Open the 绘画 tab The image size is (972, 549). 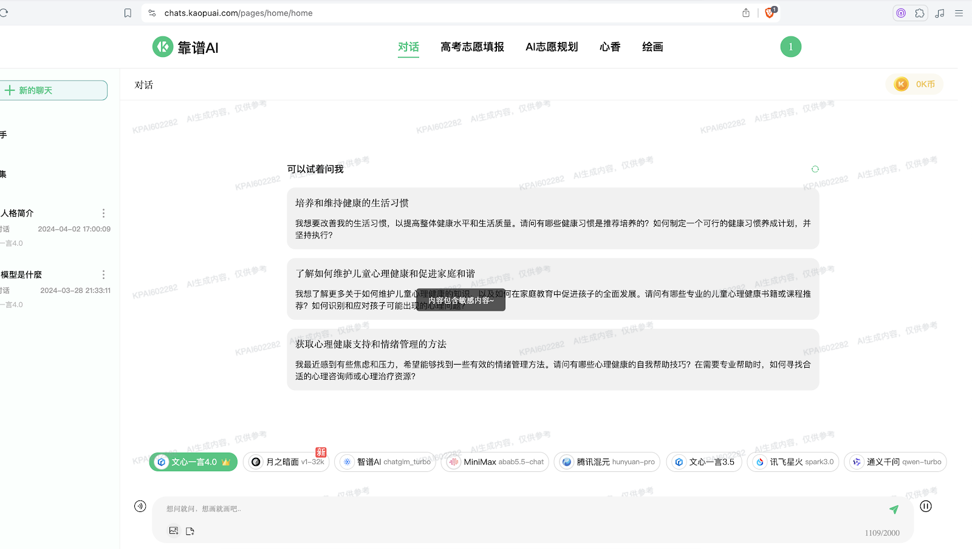pos(652,47)
